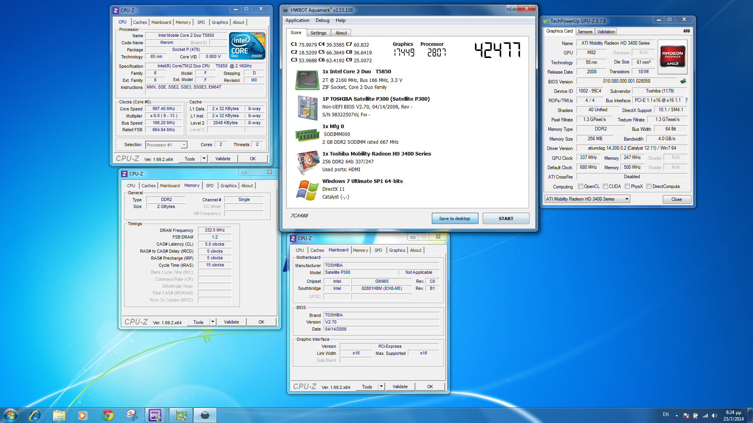Click the Snipping Tool taskbar icon

coord(132,415)
